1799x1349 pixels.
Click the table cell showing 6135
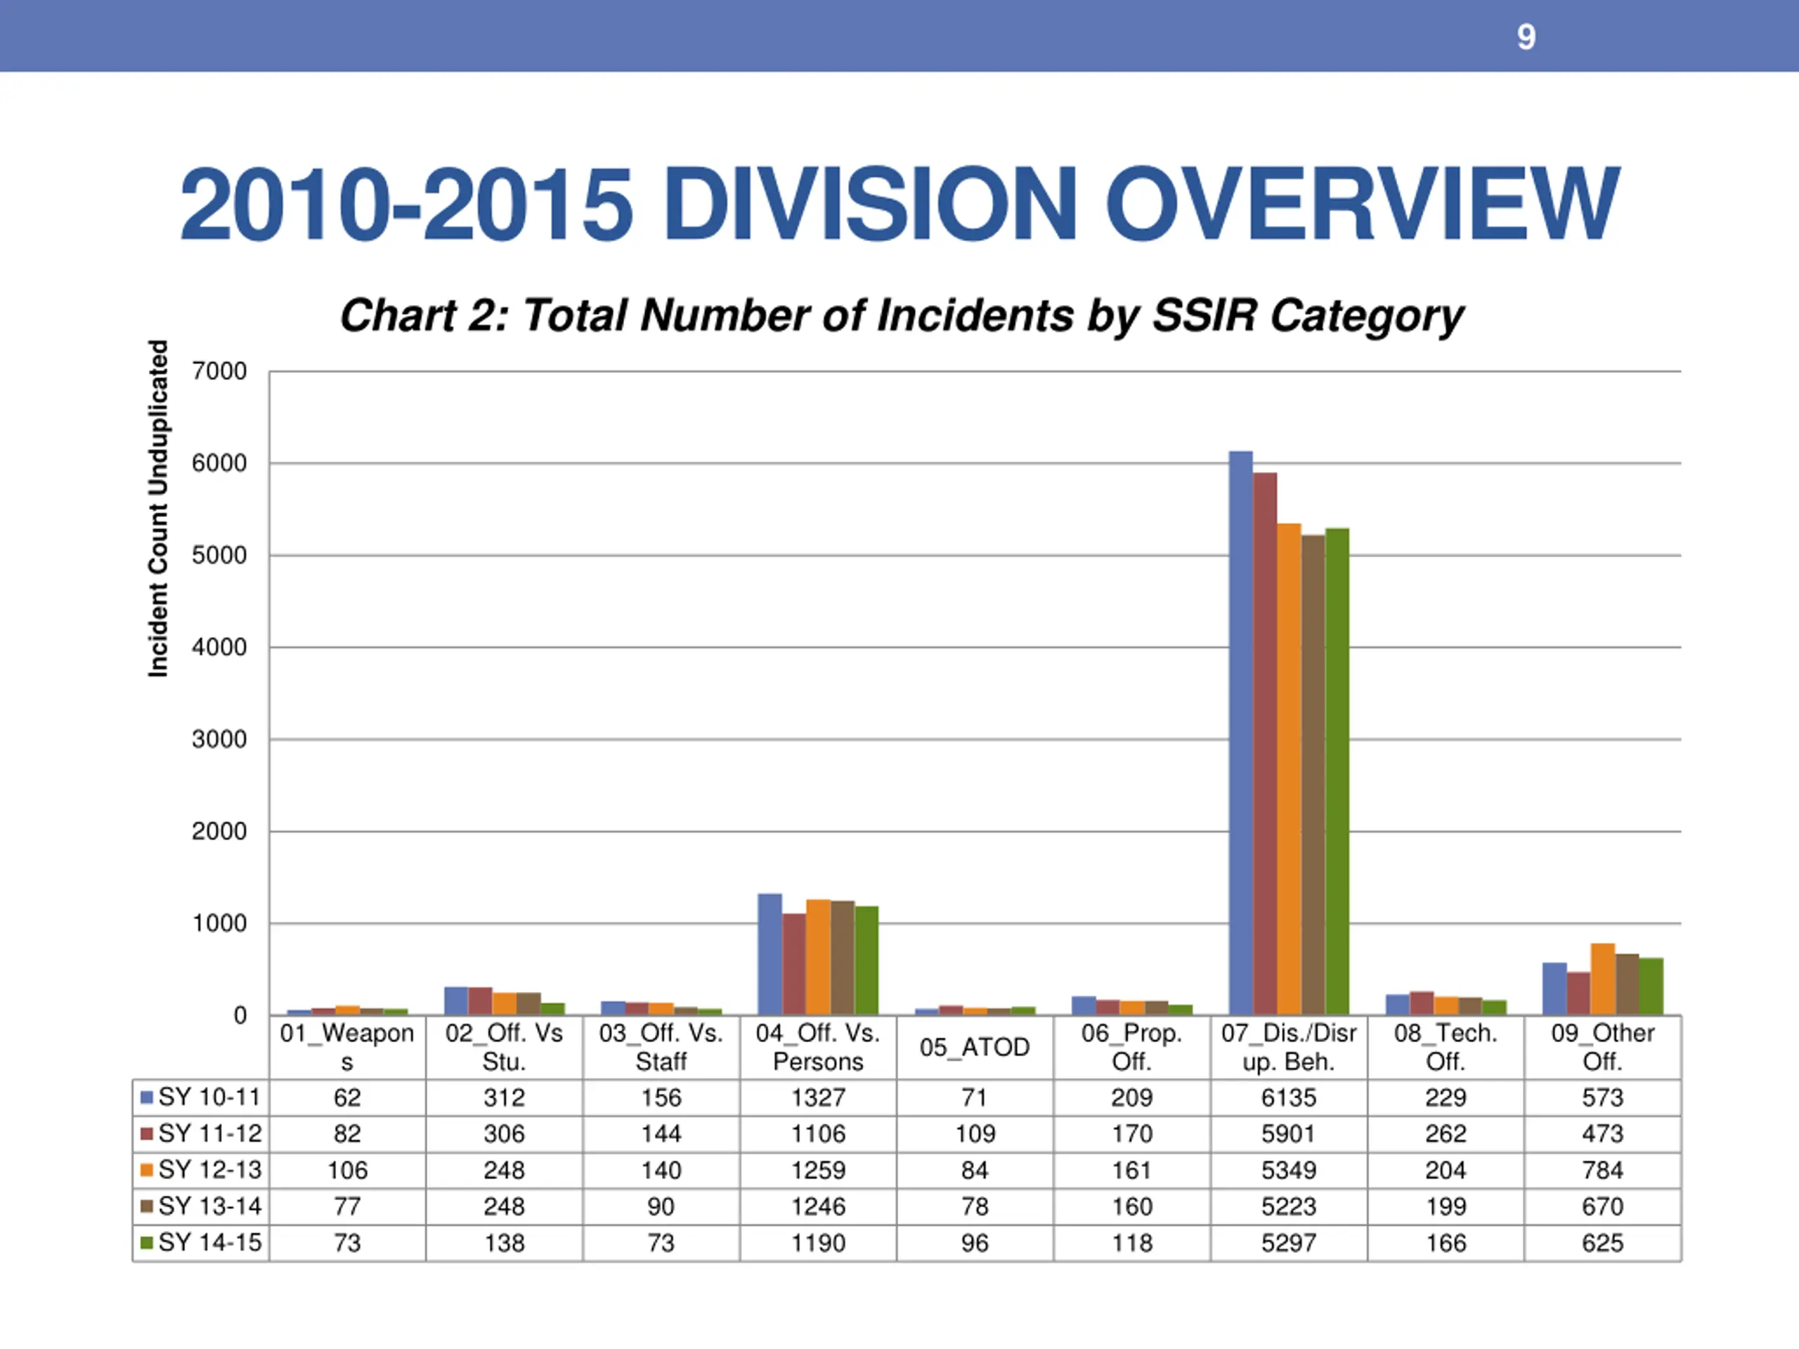[1288, 1097]
